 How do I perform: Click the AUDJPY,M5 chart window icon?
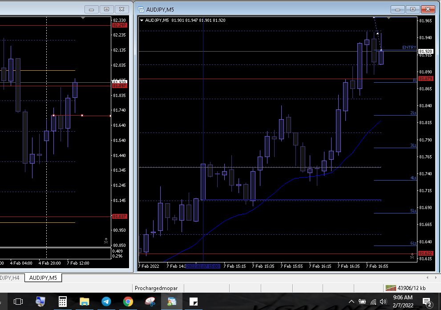click(x=141, y=9)
